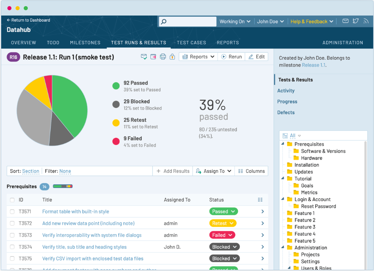Screen dimensions: 374x271
Task: Click the padlock icon to close run
Action: pos(172,57)
